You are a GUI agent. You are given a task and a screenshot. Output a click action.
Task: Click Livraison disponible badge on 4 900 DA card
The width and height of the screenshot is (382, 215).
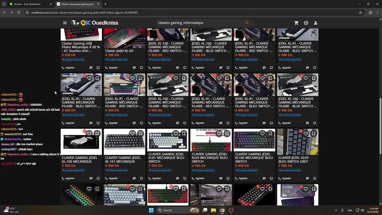(x=203, y=170)
